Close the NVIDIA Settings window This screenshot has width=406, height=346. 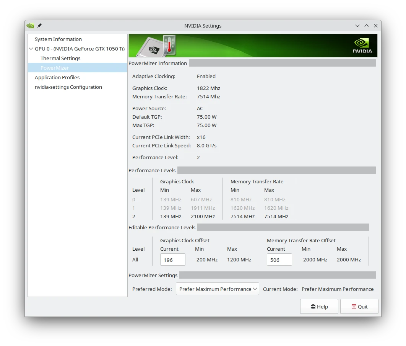pyautogui.click(x=376, y=26)
